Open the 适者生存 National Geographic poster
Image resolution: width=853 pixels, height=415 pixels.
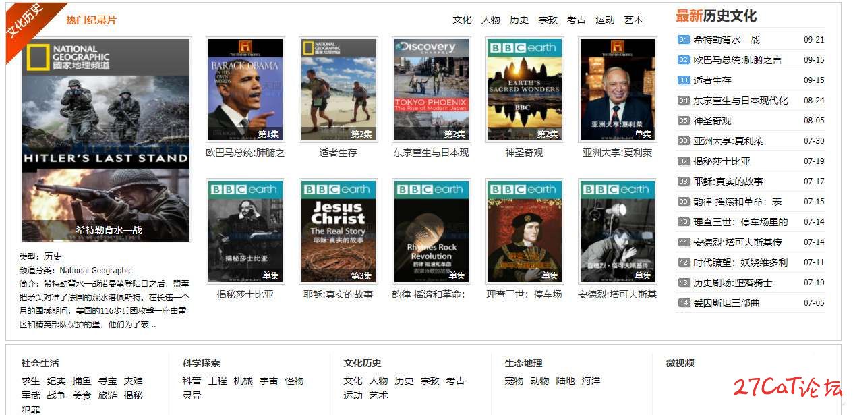coord(339,90)
